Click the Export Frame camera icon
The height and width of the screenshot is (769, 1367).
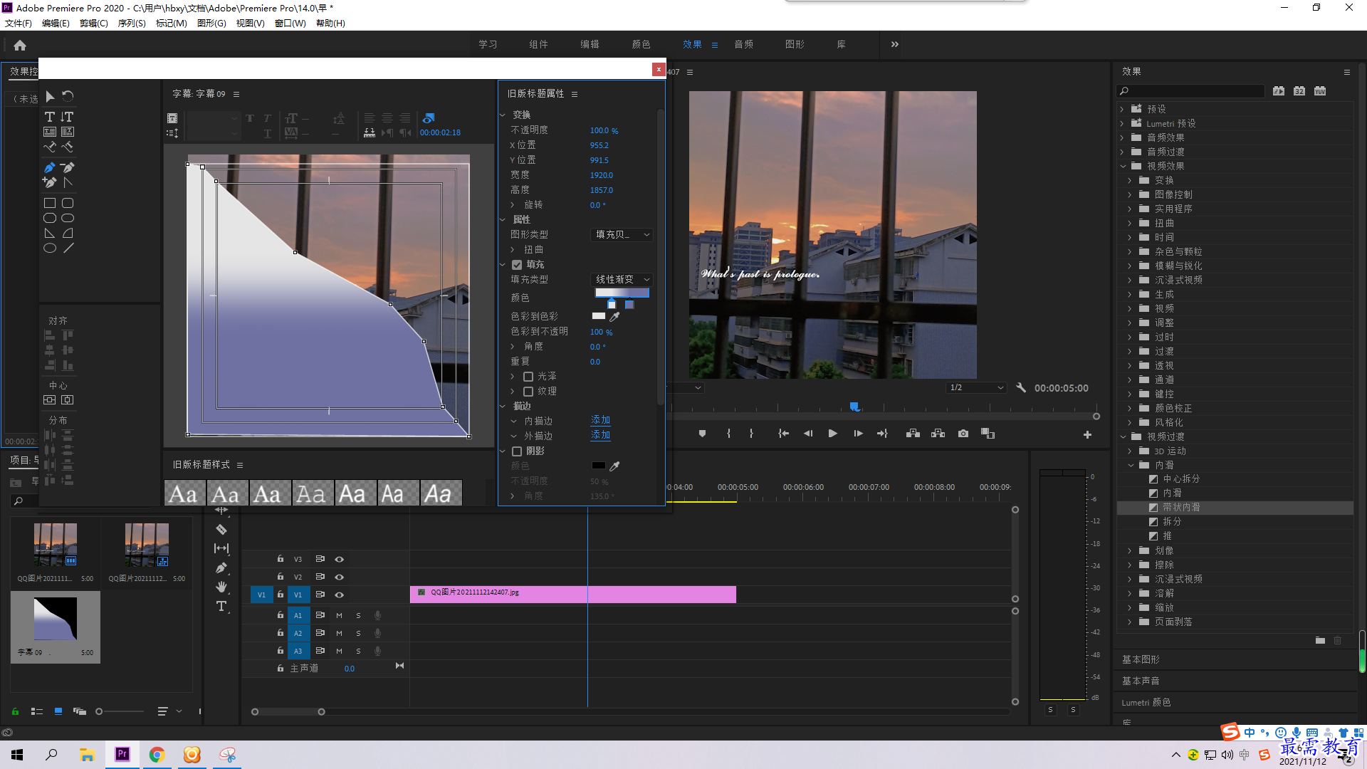[x=963, y=434]
